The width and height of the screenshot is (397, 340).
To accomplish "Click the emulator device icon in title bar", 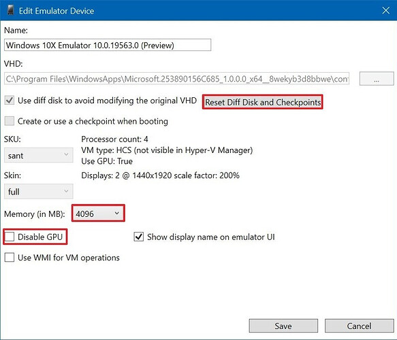I will (10, 10).
